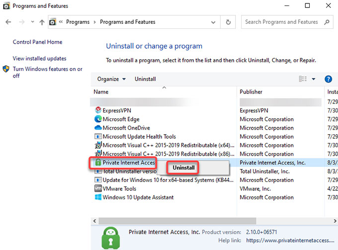Image resolution: width=338 pixels, height=250 pixels.
Task: Open Control Panel Home link
Action: (x=37, y=42)
